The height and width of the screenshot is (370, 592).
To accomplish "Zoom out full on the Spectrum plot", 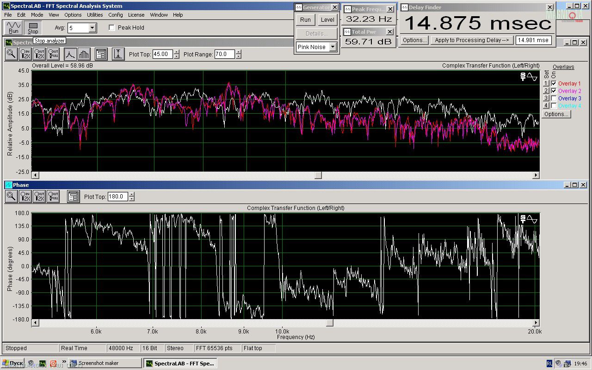I will tap(54, 54).
